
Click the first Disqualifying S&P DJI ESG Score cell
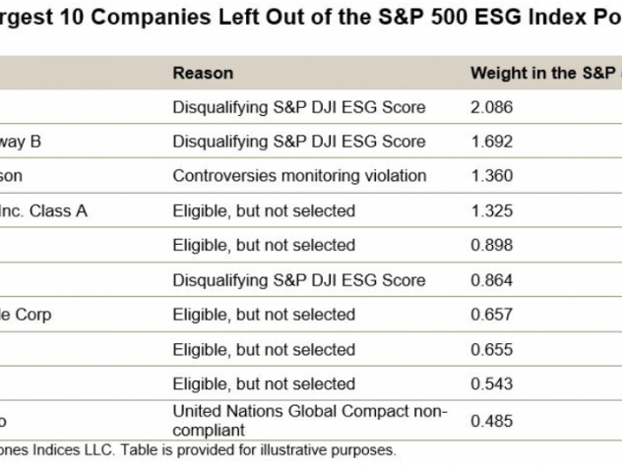click(x=299, y=107)
